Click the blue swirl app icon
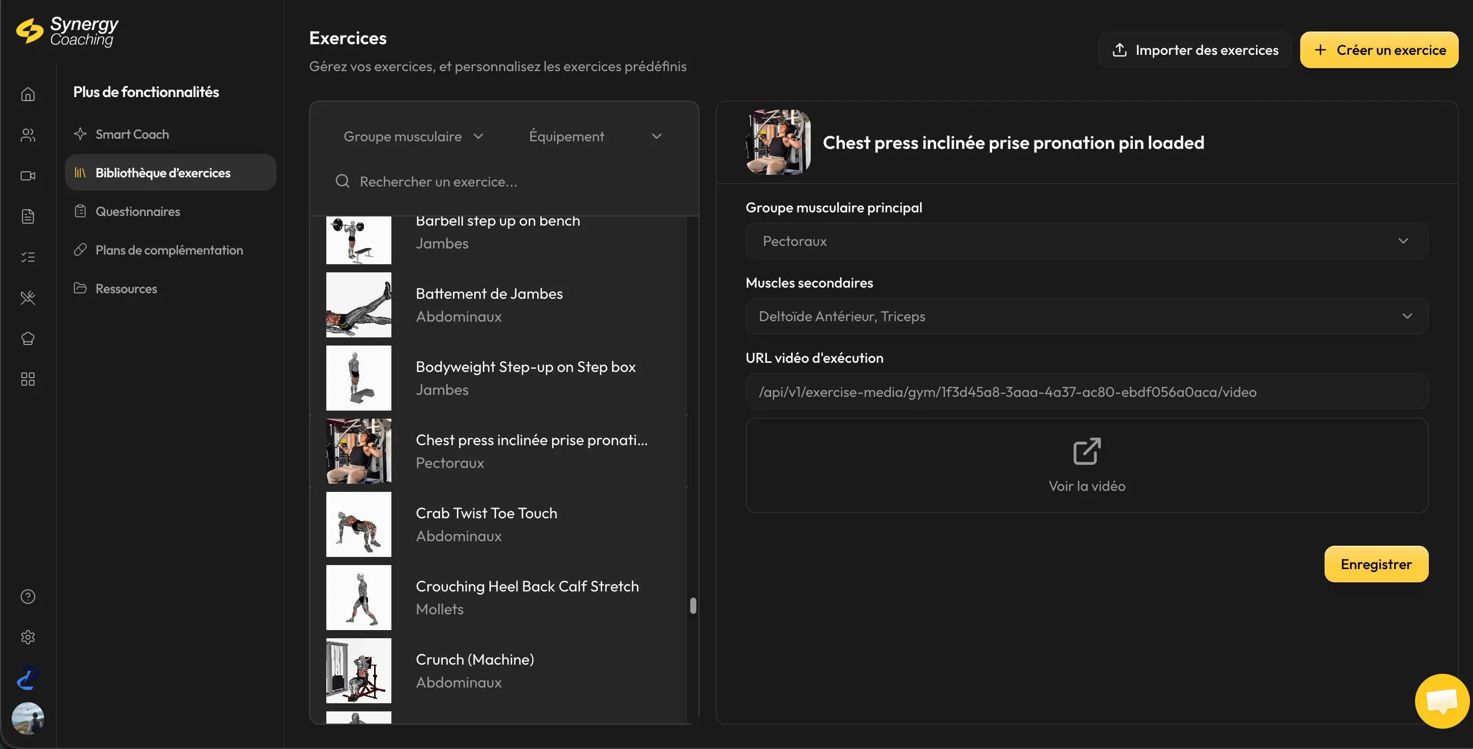The height and width of the screenshot is (749, 1473). tap(27, 678)
